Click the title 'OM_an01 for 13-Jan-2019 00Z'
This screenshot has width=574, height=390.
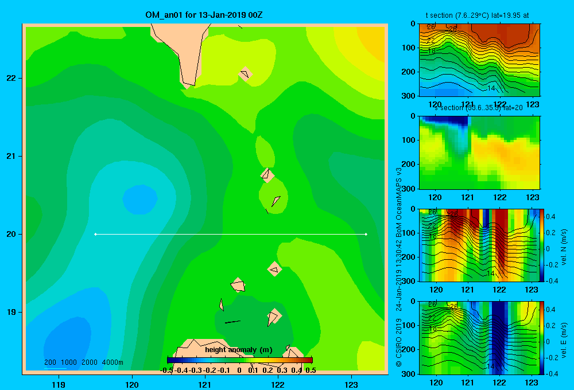(204, 15)
